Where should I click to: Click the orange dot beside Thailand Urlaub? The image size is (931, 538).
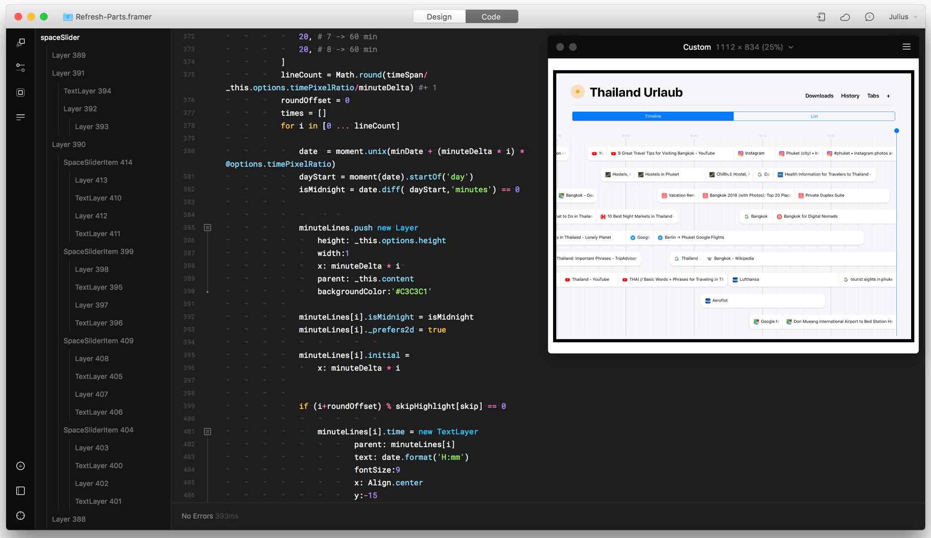(x=577, y=91)
